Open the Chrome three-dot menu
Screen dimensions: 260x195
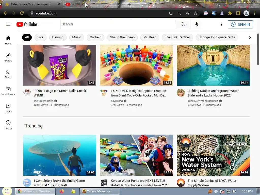(x=254, y=13)
